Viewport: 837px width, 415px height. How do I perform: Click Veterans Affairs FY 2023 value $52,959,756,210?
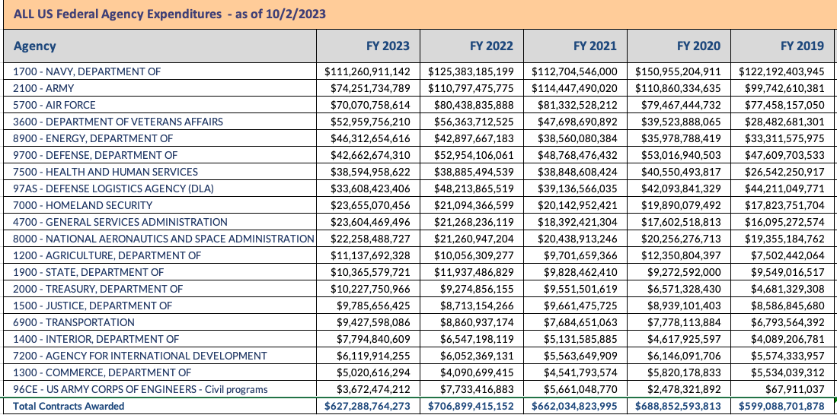click(370, 122)
